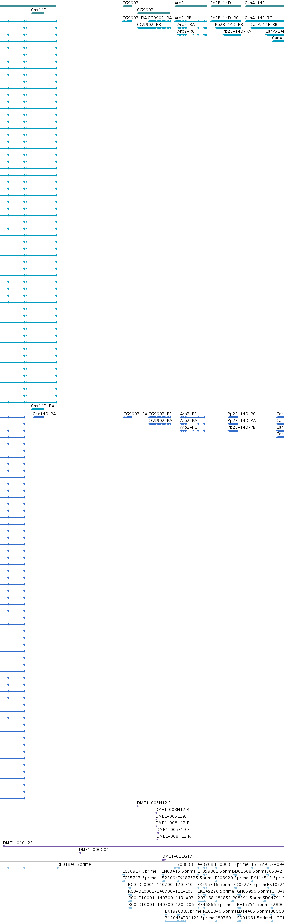
Task: Click the RE01846.5prime EST label
Action: (220, 911)
